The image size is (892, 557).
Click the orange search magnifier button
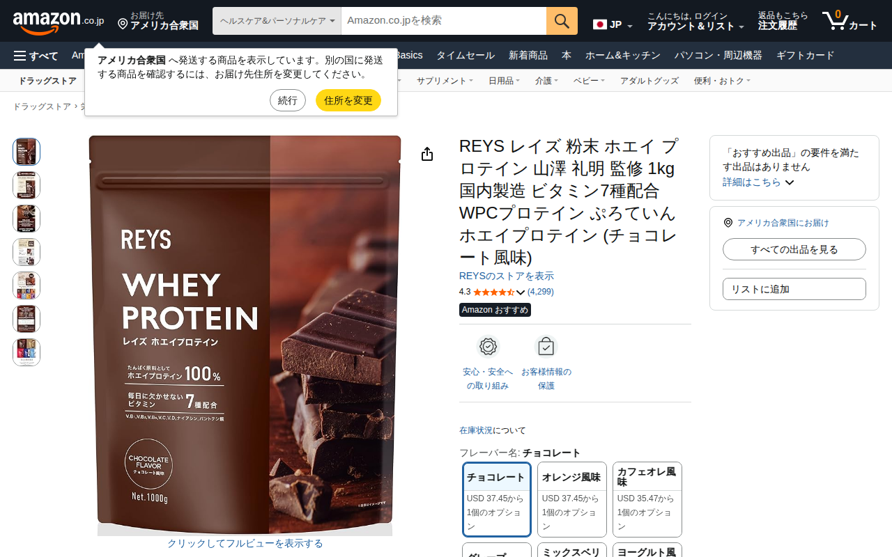(x=562, y=21)
